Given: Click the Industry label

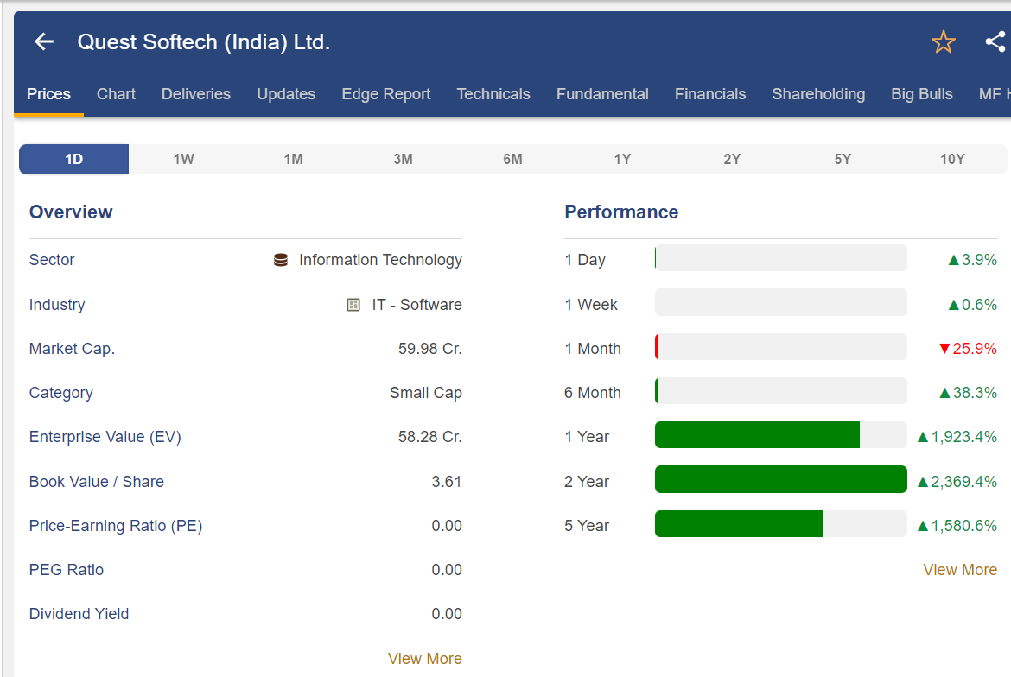Looking at the screenshot, I should (57, 305).
